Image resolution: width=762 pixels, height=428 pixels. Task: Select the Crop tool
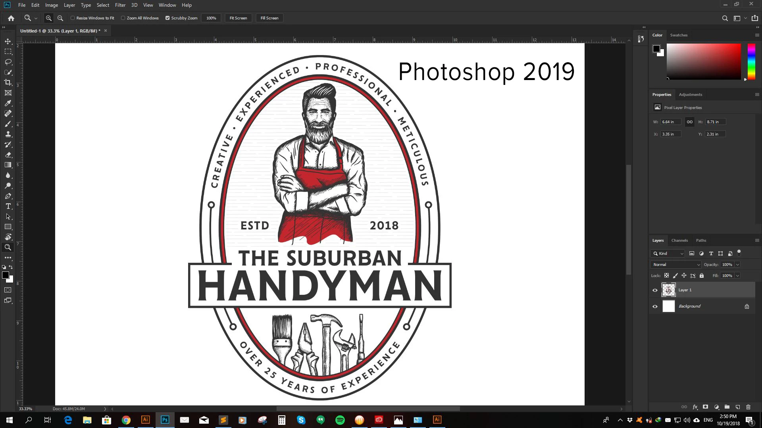pyautogui.click(x=8, y=82)
